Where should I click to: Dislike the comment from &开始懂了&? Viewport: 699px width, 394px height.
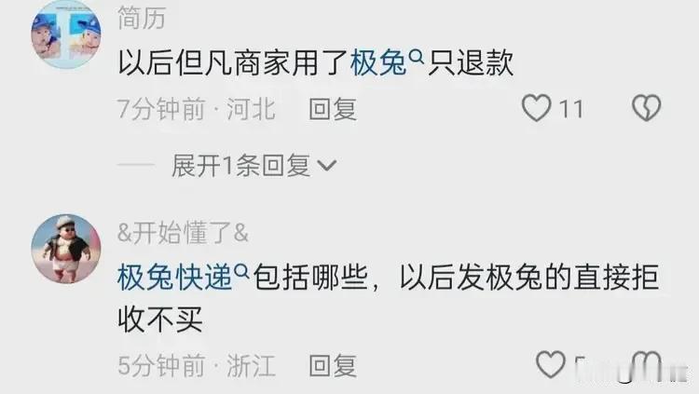point(647,365)
